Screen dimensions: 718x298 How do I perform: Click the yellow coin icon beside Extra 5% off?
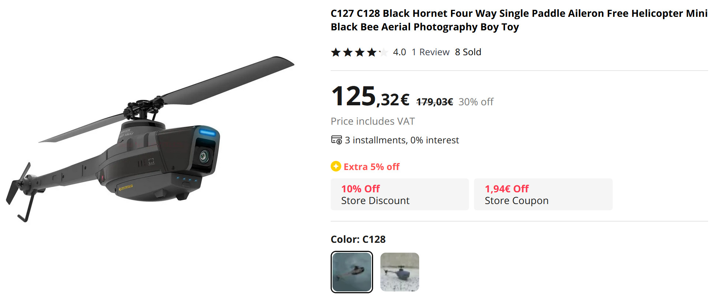click(x=336, y=167)
